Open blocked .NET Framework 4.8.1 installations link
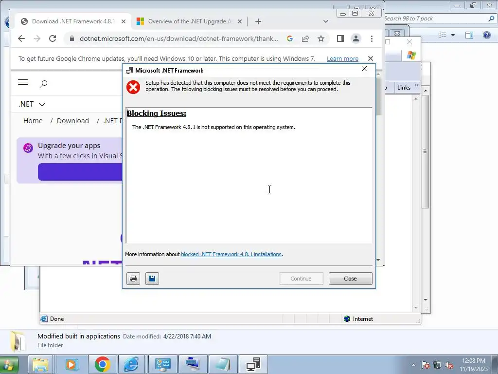The height and width of the screenshot is (374, 498). (x=231, y=254)
